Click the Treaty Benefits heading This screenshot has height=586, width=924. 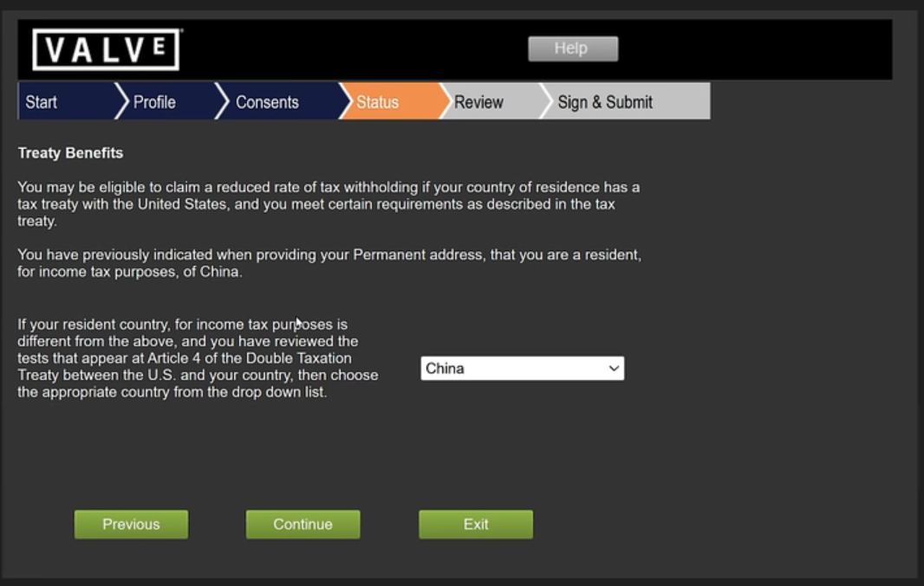tap(70, 153)
